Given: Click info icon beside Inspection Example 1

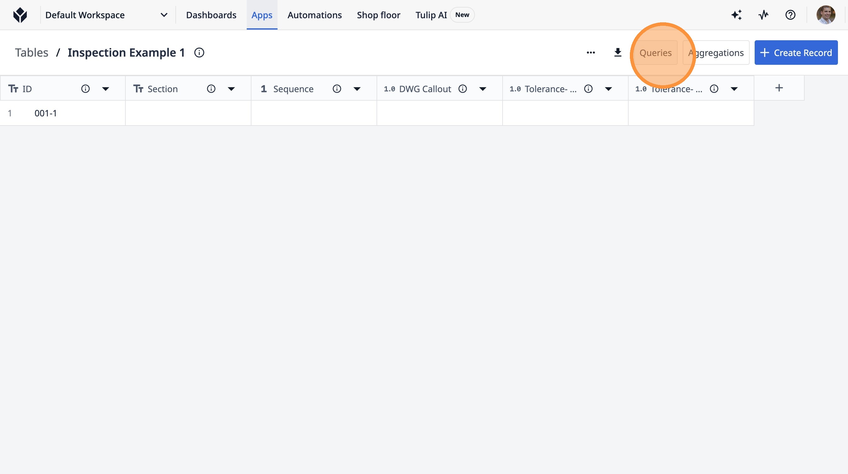Looking at the screenshot, I should 199,53.
